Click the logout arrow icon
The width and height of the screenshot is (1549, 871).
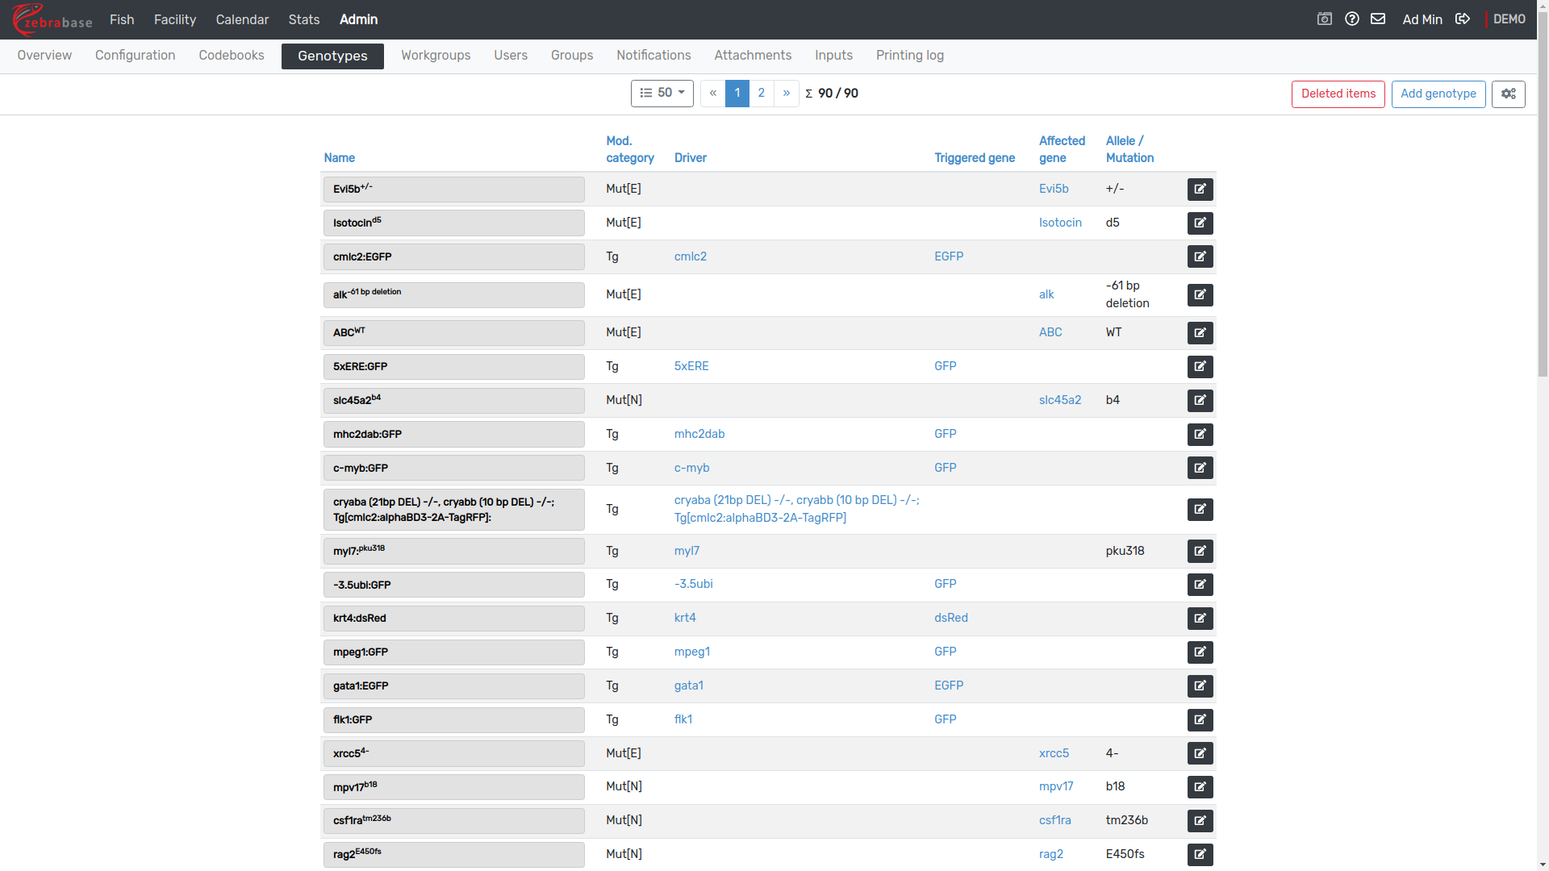[1463, 19]
